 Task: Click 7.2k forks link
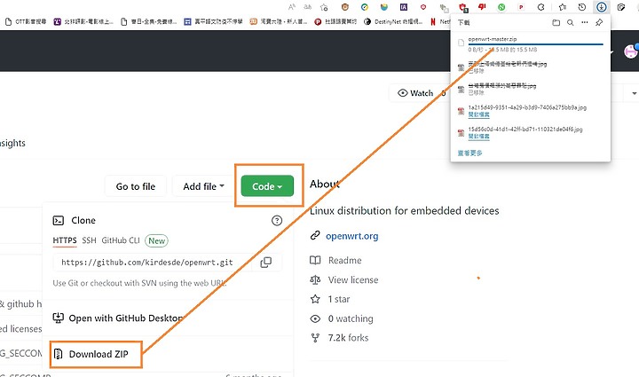(x=348, y=338)
